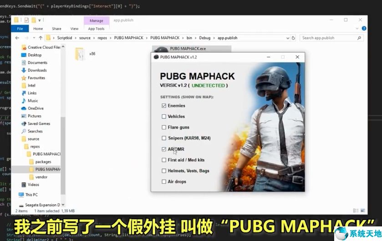Screen dimensions: 382x241
Task: Click the Explorer help question mark icon
Action: [364, 28]
